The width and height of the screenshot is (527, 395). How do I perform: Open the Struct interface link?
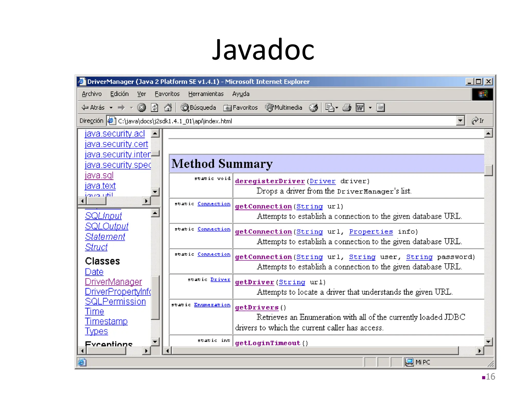coord(96,247)
